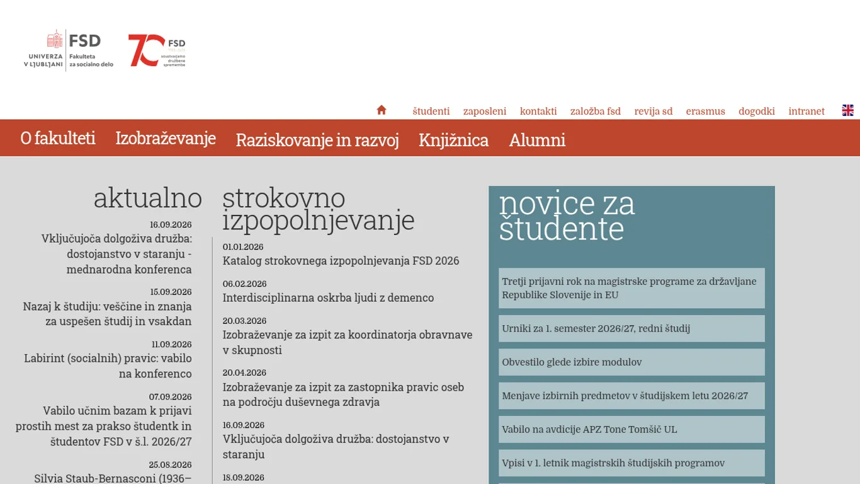Open the Knjižnica menu
This screenshot has height=484, width=860.
[x=453, y=140]
